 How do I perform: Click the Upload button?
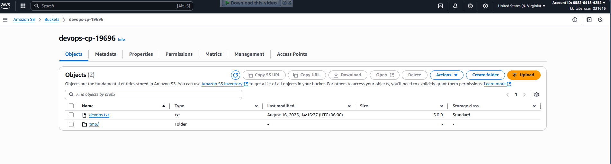pyautogui.click(x=524, y=75)
